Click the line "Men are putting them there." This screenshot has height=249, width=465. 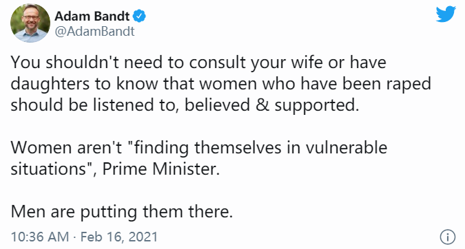coord(122,212)
